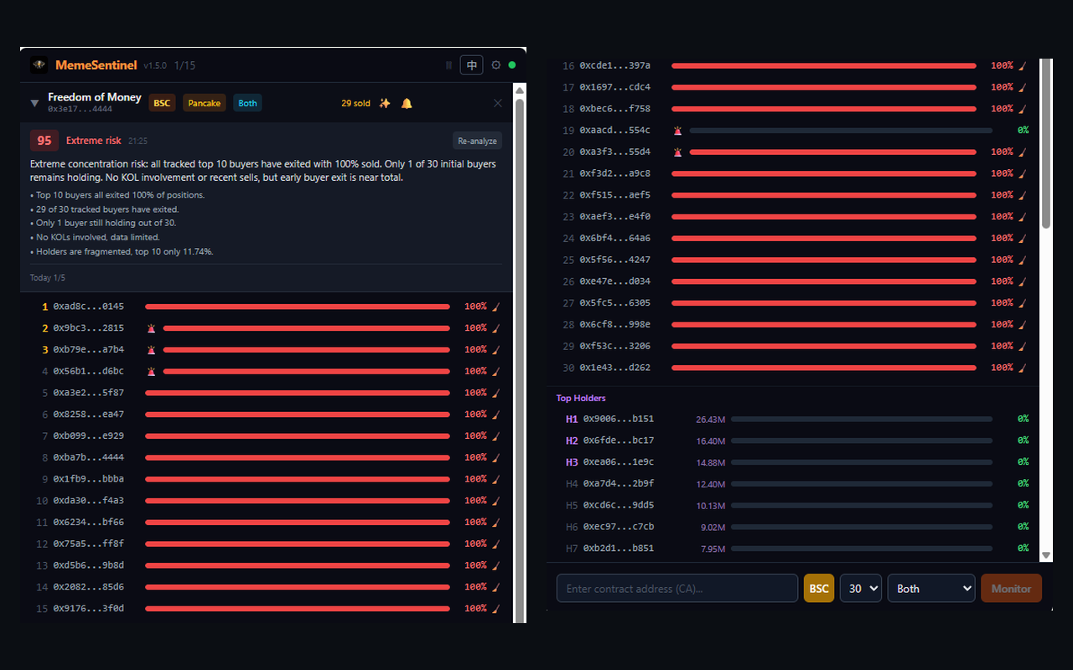This screenshot has width=1073, height=670.
Task: Remove Freedom of Money with the X
Action: 498,103
